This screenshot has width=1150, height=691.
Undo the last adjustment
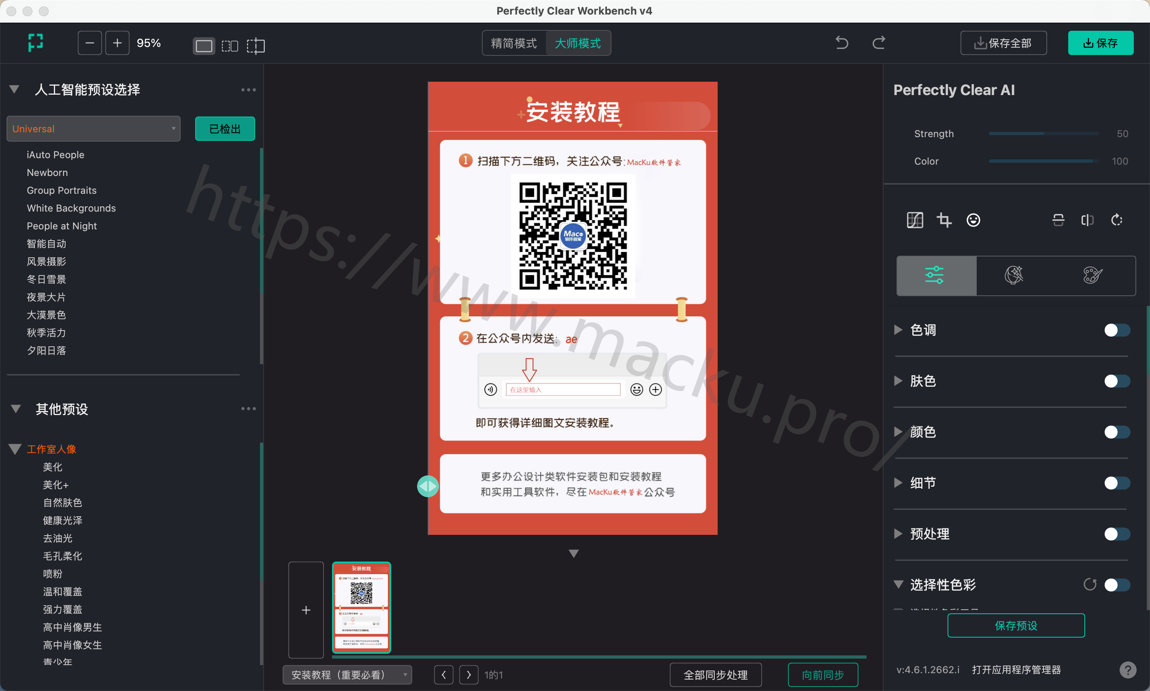coord(841,43)
